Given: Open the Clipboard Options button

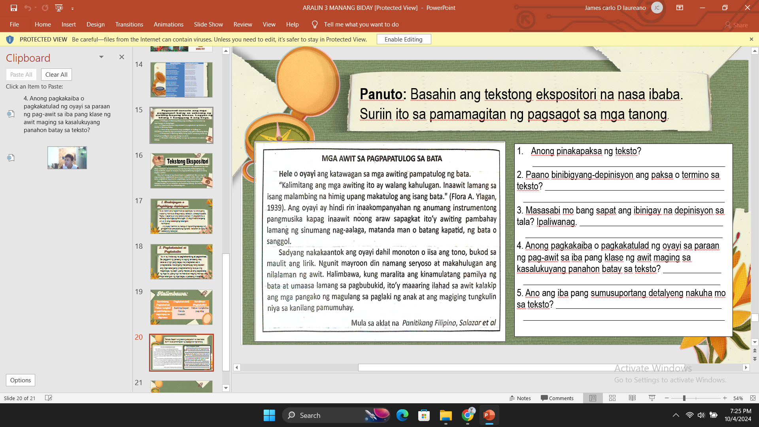Looking at the screenshot, I should (x=21, y=380).
